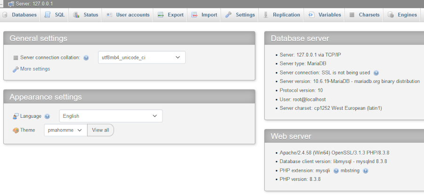
Task: Click the Settings wrench icon in tab bar
Action: 228,15
